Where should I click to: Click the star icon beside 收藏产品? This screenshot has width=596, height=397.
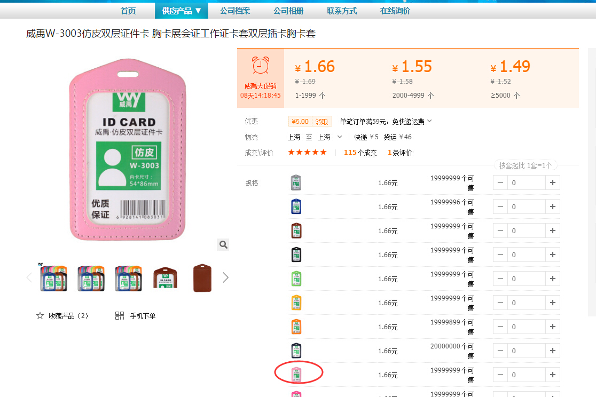point(40,316)
